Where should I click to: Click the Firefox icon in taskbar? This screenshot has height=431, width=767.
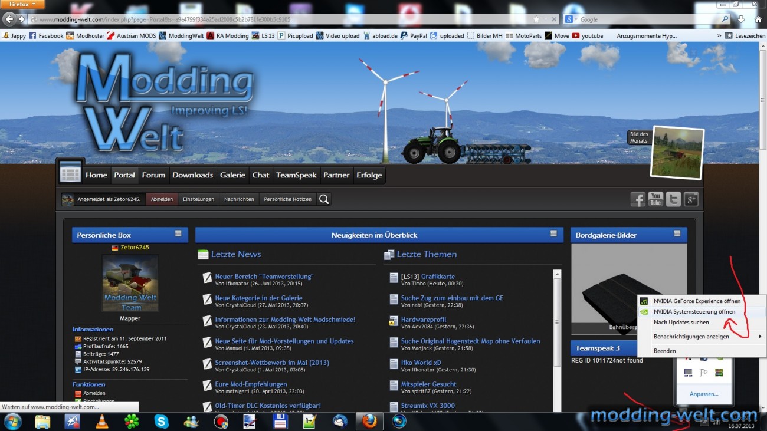pos(369,422)
